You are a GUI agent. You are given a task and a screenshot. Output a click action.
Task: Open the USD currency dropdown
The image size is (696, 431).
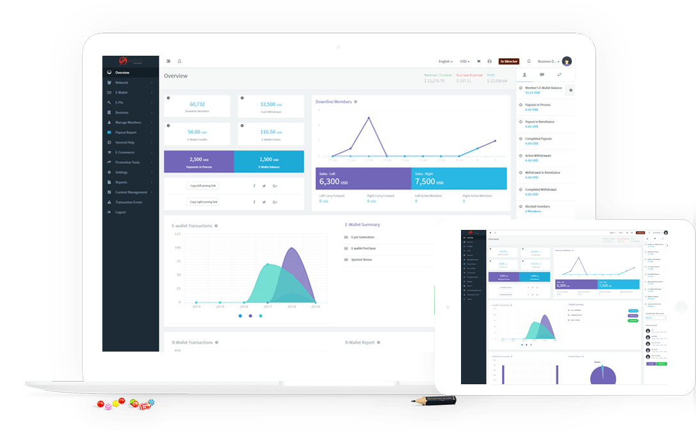(x=464, y=61)
